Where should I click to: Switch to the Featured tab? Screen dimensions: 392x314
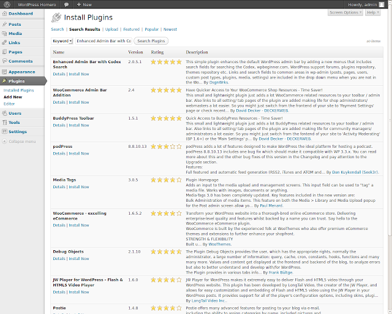point(131,29)
